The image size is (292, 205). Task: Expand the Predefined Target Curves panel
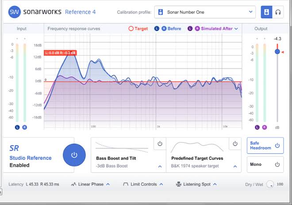tap(235, 166)
